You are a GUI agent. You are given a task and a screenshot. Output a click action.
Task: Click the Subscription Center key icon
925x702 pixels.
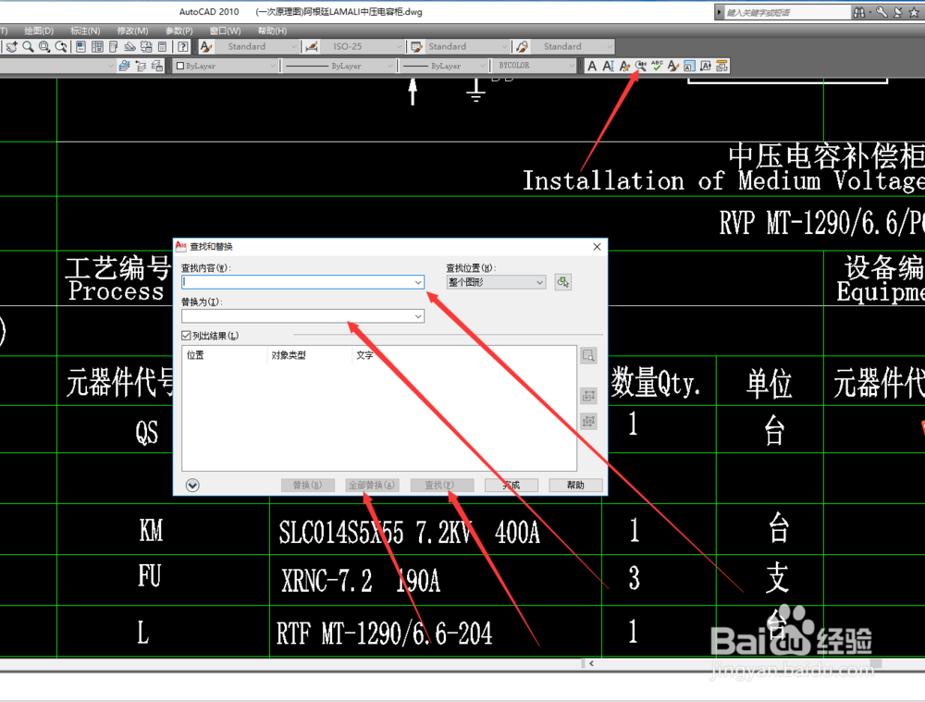pos(882,12)
